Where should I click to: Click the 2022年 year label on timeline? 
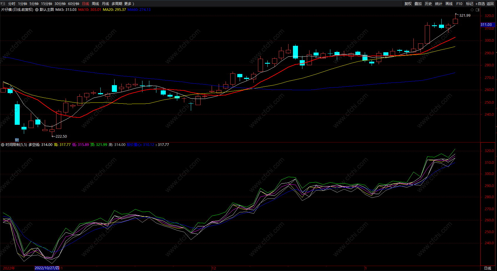point(9,268)
